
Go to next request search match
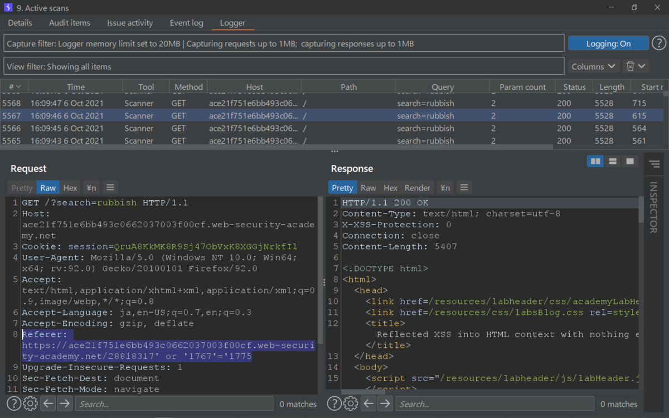click(65, 404)
